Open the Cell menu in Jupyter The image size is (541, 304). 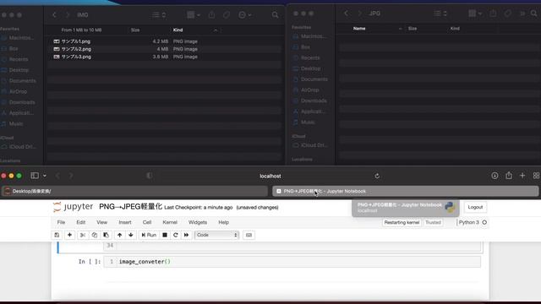[147, 222]
